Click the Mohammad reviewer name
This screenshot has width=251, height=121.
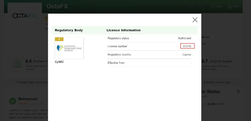28,99
